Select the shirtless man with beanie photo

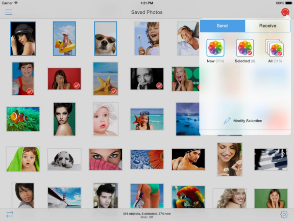(188, 159)
